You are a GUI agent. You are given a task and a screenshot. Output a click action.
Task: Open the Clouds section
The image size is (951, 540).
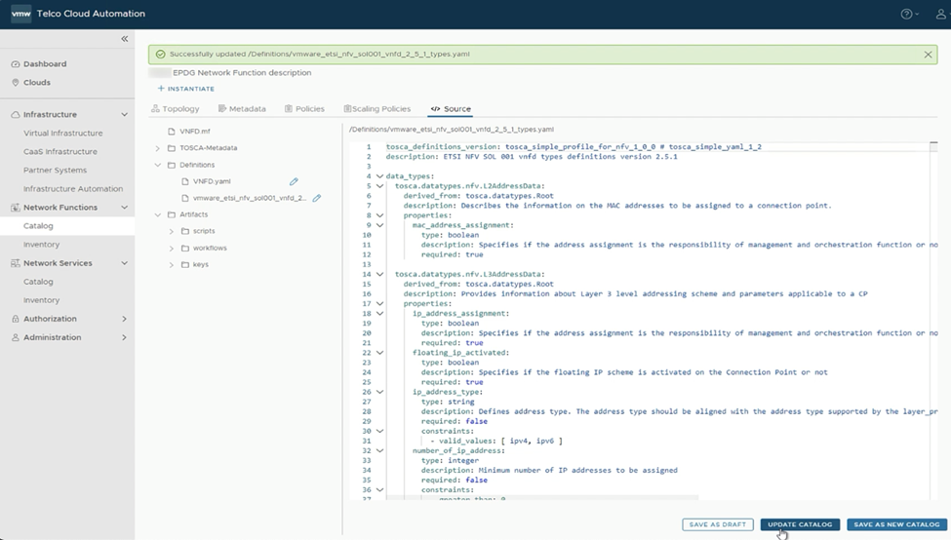[x=37, y=83]
